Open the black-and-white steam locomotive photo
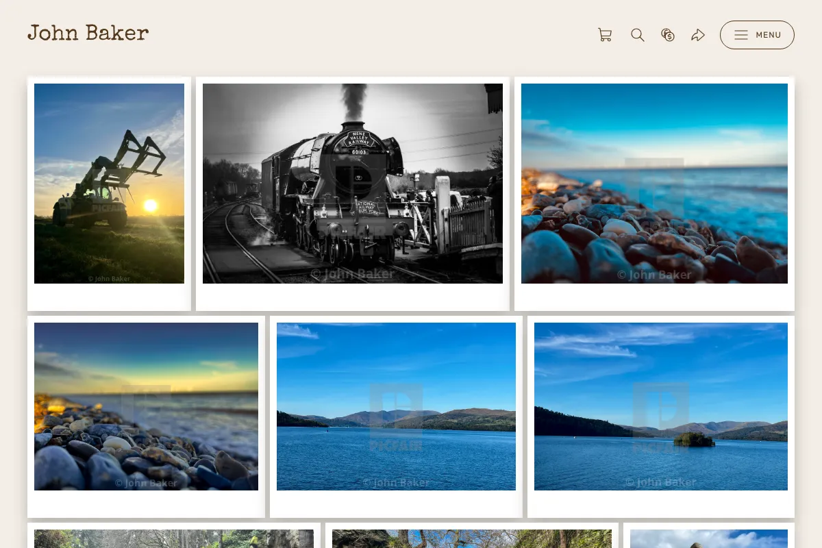This screenshot has height=548, width=822. coord(353,184)
